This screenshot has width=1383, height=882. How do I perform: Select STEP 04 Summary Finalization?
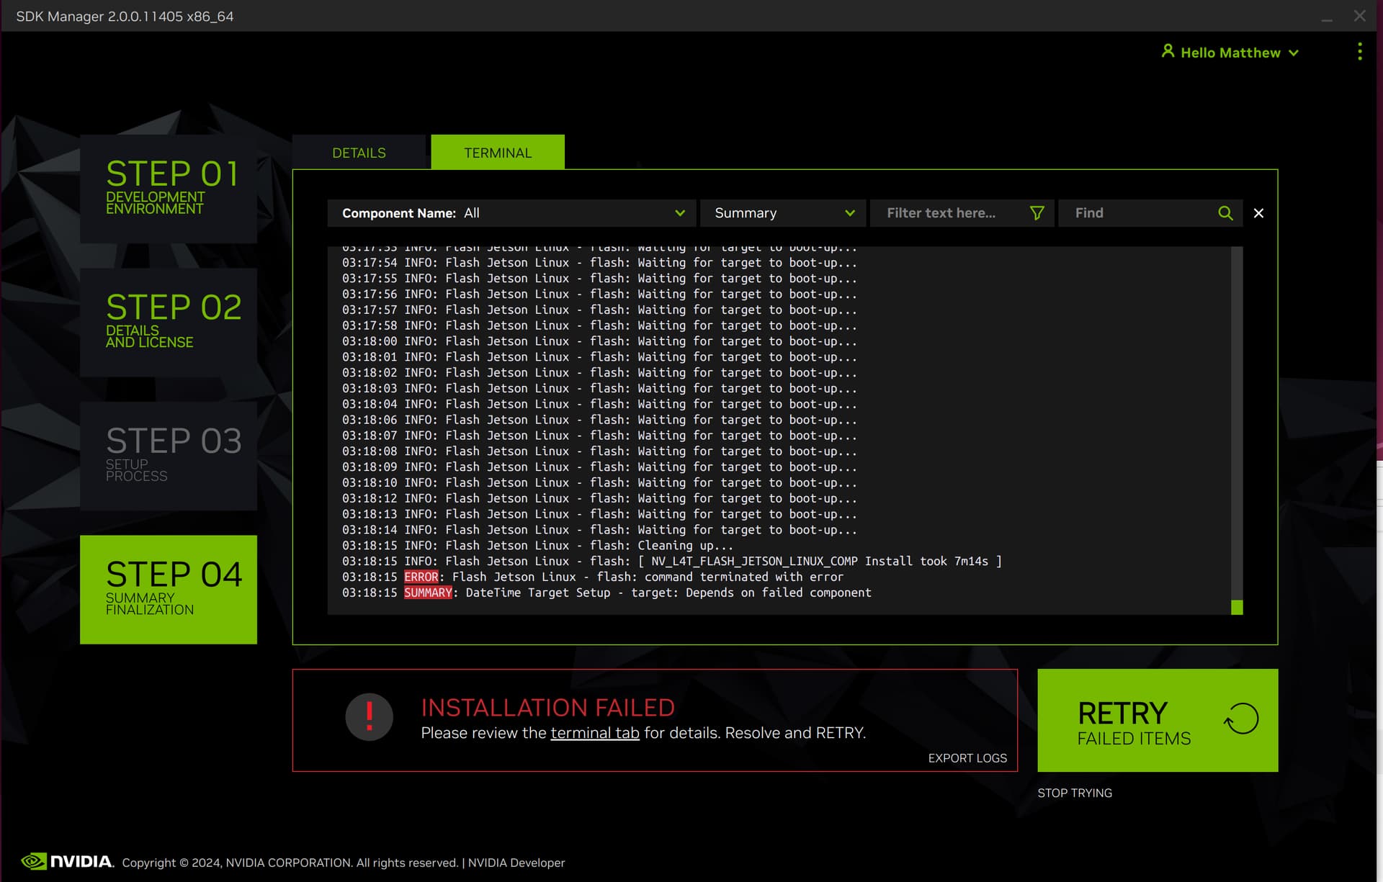169,590
